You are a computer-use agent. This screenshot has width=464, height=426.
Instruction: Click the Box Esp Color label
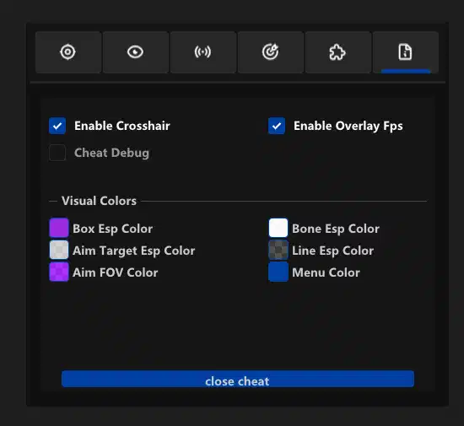pyautogui.click(x=112, y=229)
